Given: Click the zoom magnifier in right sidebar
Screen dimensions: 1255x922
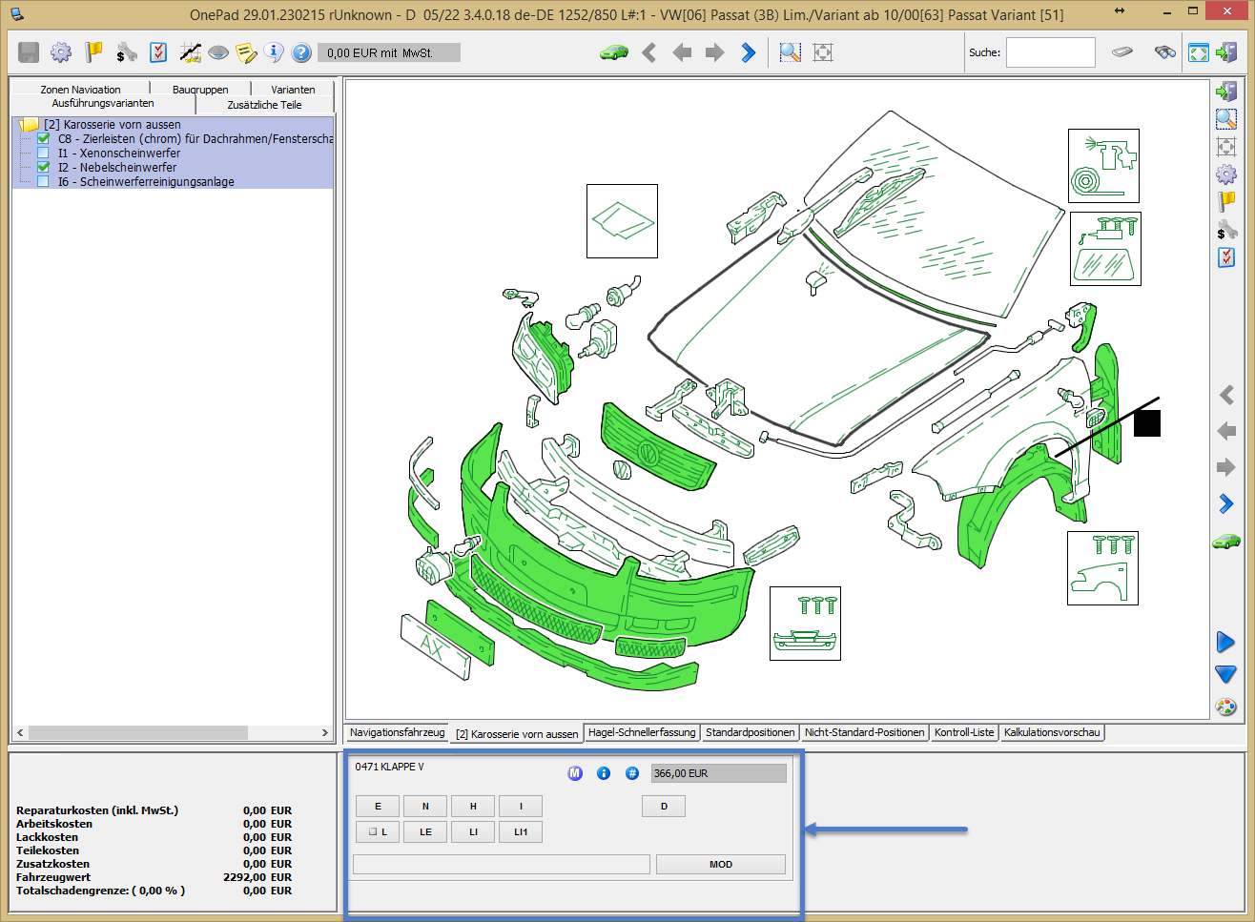Looking at the screenshot, I should coord(1226,119).
